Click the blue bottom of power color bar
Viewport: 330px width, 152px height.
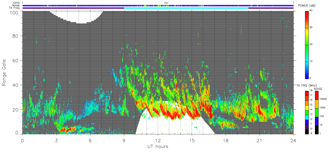[x=307, y=75]
